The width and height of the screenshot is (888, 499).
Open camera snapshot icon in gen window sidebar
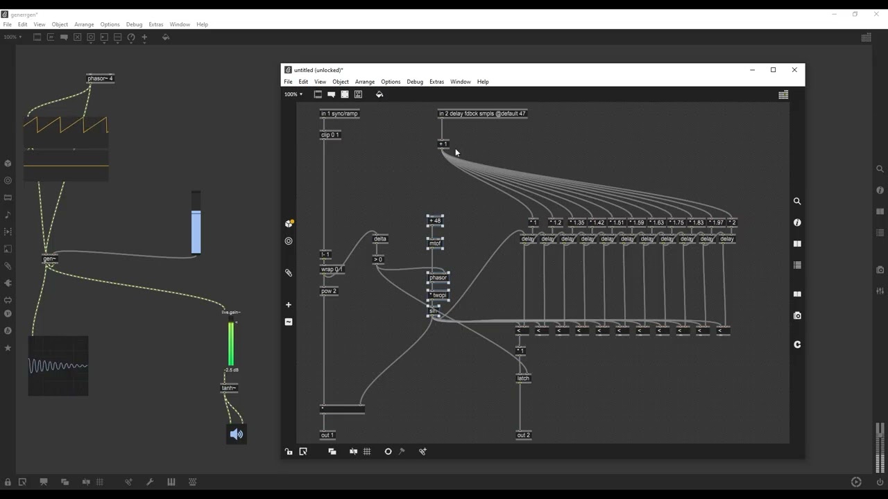click(797, 315)
